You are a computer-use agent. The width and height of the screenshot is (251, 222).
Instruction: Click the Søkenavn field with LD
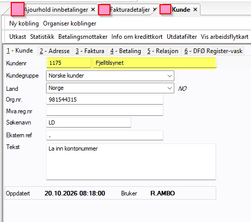pos(88,122)
